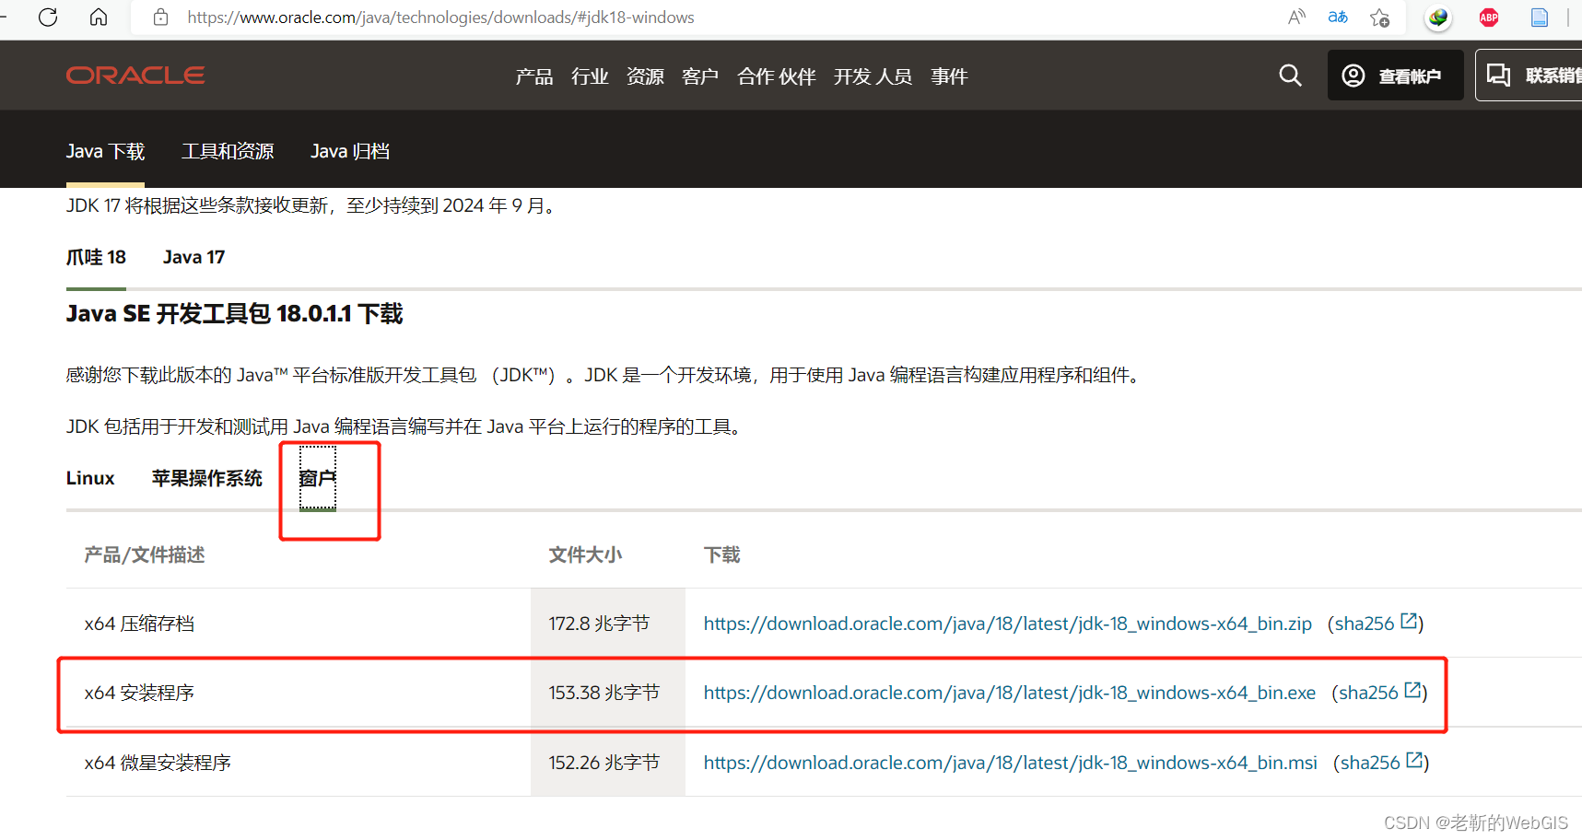Screen dimensions: 1582x840
Task: Open the 事件 menu
Action: click(949, 76)
